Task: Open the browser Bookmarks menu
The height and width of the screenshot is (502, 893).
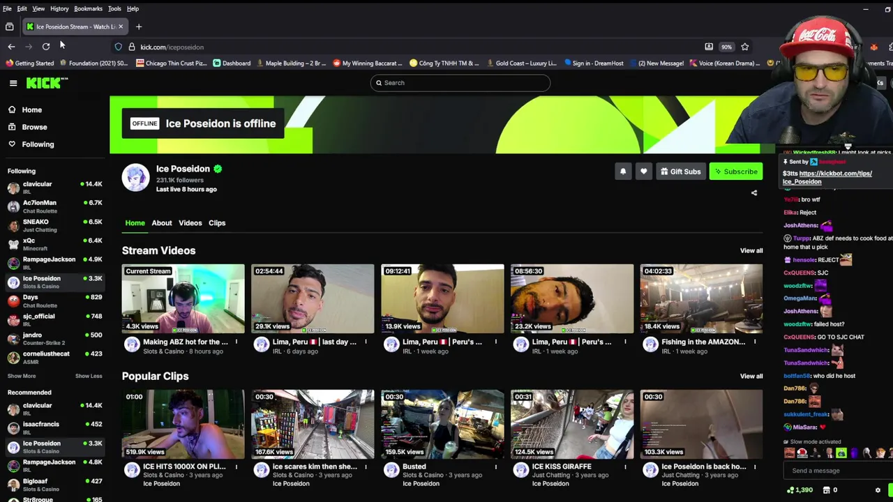Action: (88, 8)
